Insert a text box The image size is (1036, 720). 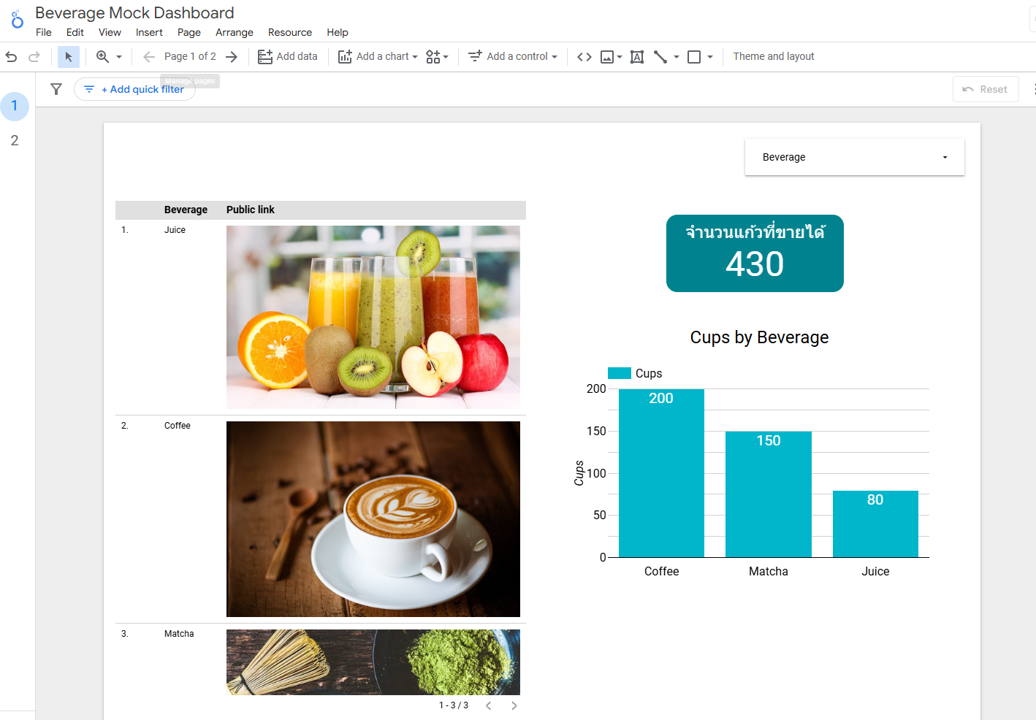click(x=637, y=57)
